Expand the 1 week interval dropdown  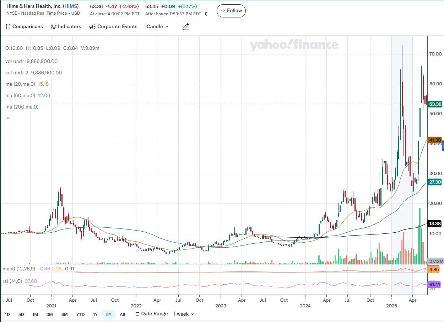(184, 314)
